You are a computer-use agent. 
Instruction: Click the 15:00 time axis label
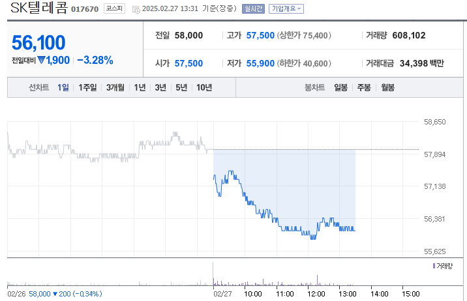pos(411,294)
